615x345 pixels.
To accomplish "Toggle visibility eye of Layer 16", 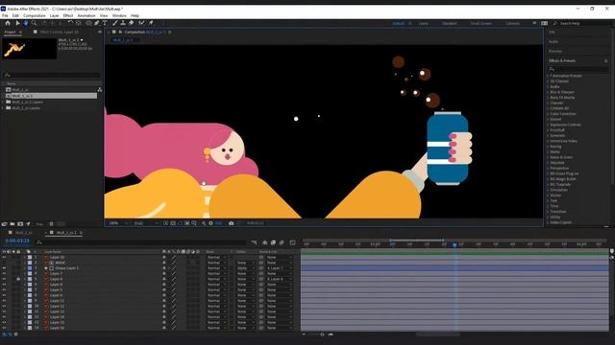I will coord(4,328).
